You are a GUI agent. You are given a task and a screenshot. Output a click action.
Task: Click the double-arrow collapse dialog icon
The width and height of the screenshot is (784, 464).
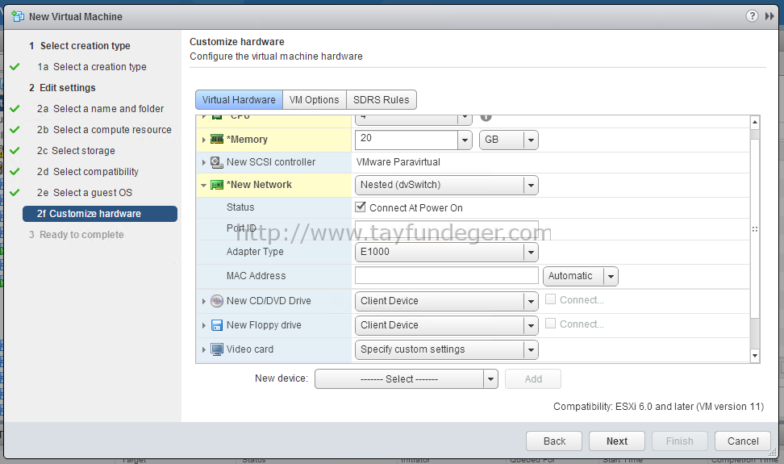[x=769, y=16]
